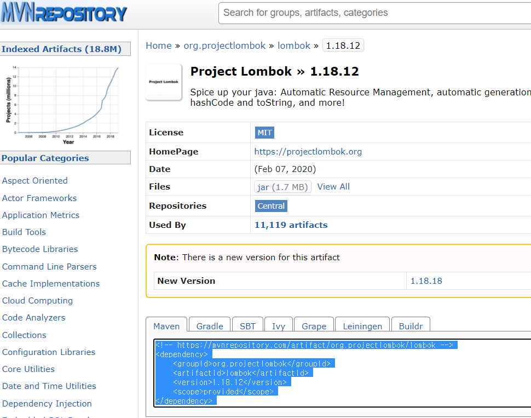Open the Cloud Computing category
531x418 pixels.
[x=37, y=300]
